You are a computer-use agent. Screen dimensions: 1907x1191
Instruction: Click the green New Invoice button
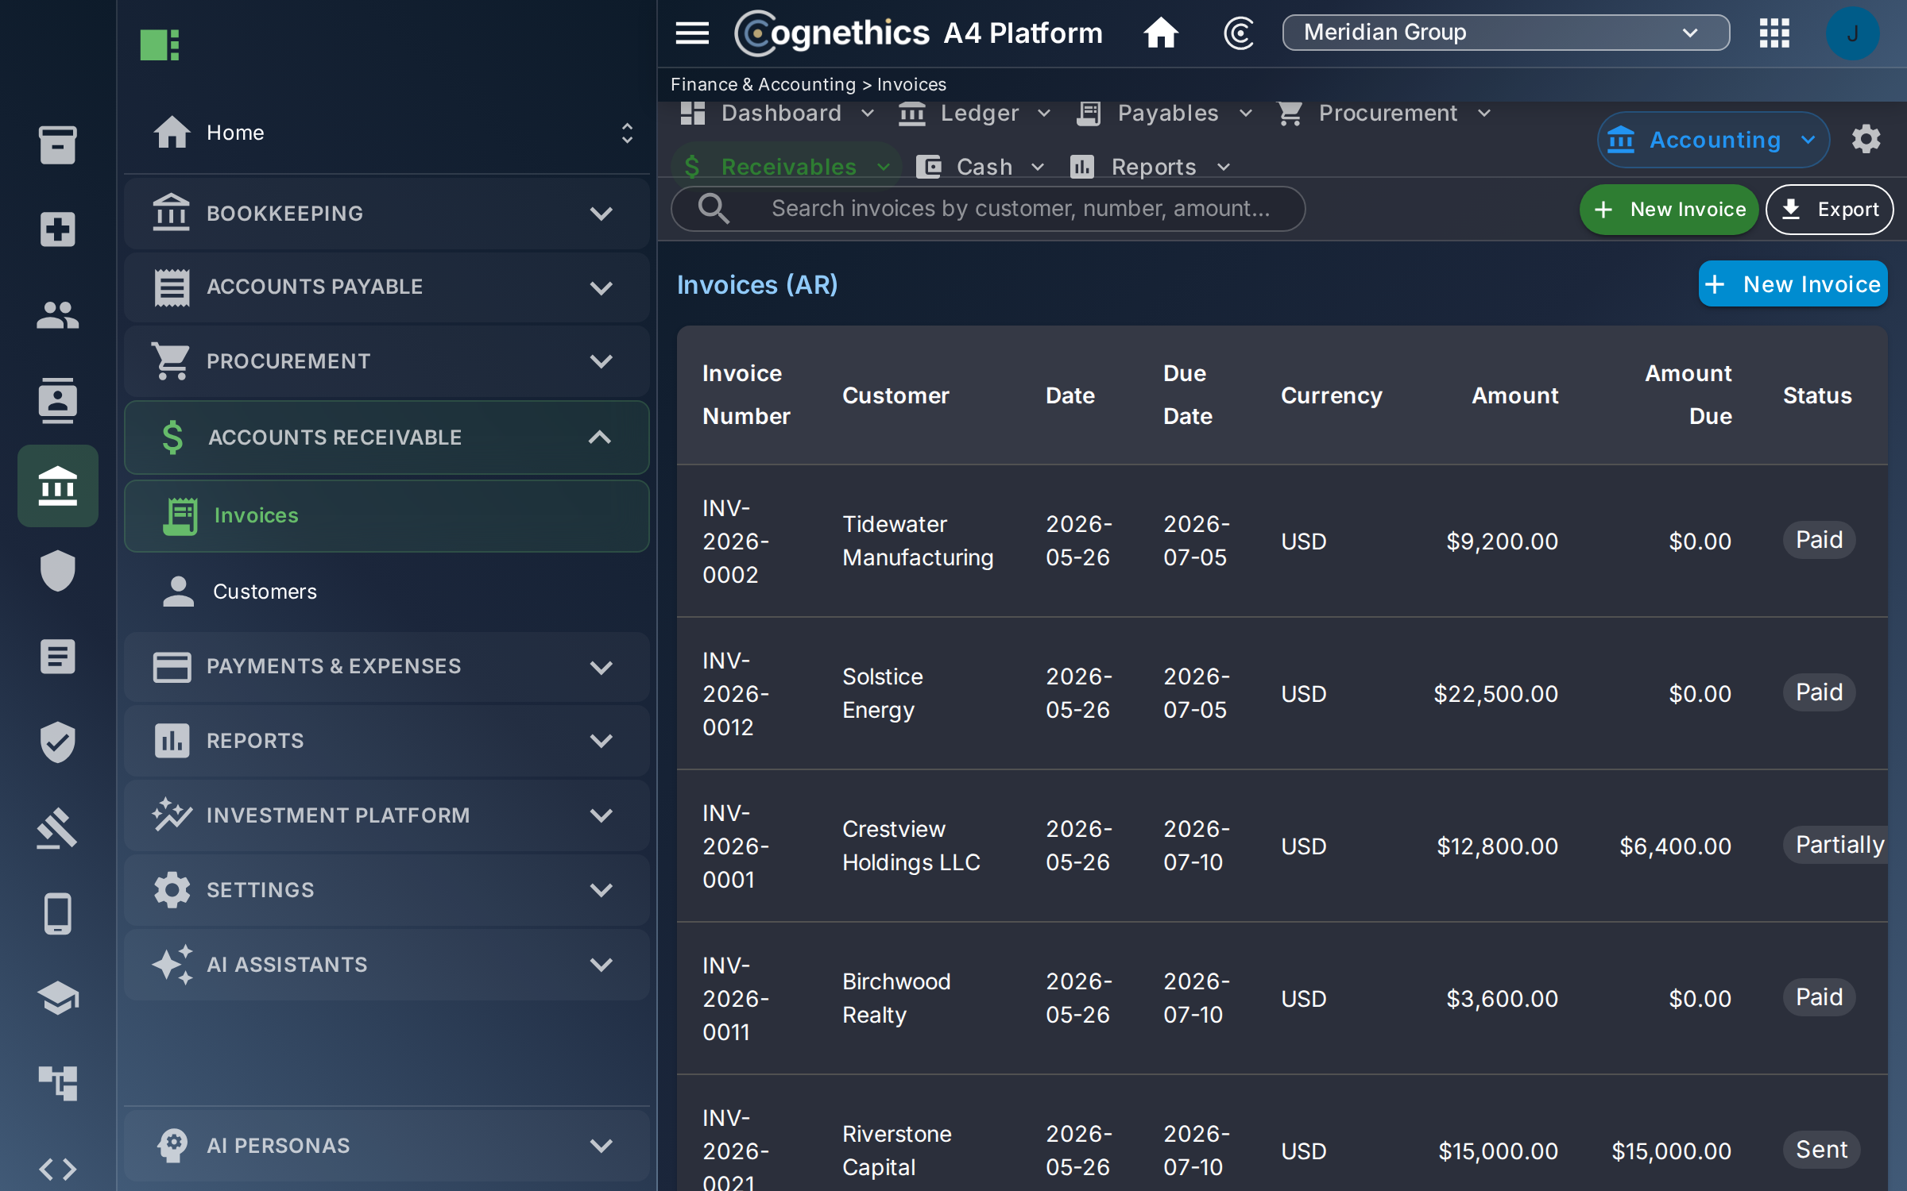1669,210
